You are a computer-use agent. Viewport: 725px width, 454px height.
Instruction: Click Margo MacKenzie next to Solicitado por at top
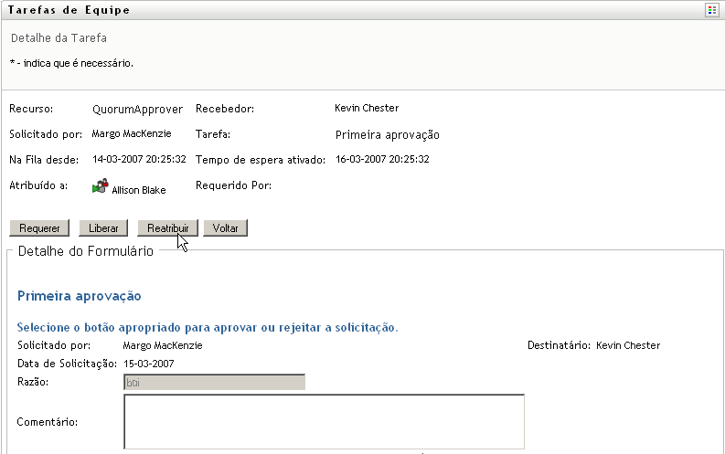point(132,134)
